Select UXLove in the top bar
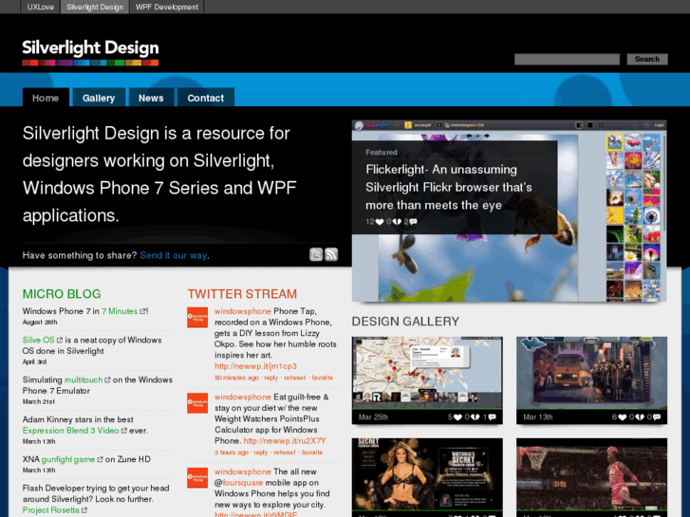690x517 pixels. pyautogui.click(x=41, y=7)
